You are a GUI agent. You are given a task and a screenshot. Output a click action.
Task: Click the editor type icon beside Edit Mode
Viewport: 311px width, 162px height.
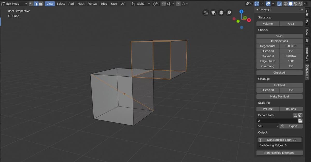click(x=3, y=4)
